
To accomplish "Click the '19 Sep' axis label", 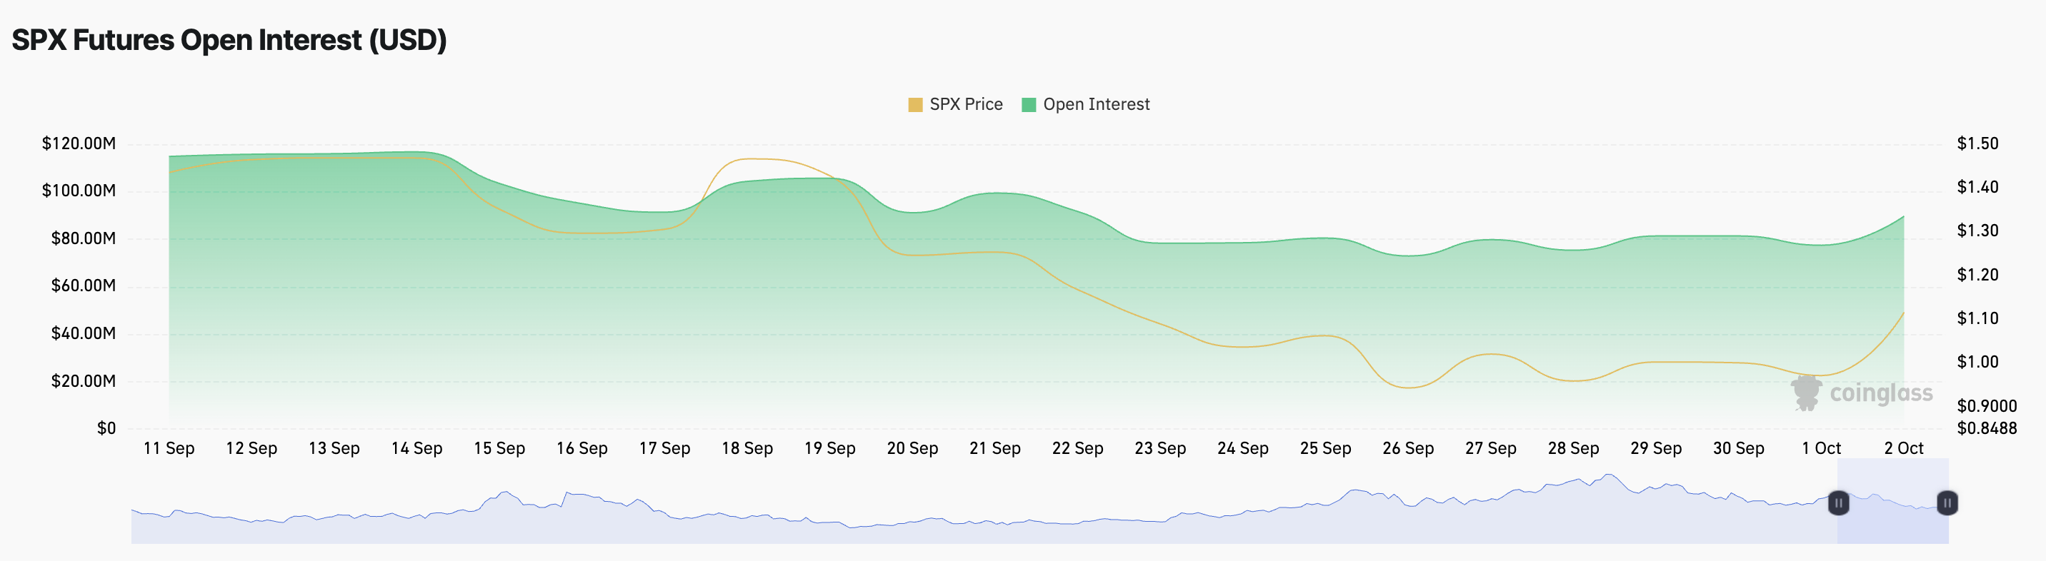I will click(x=830, y=448).
